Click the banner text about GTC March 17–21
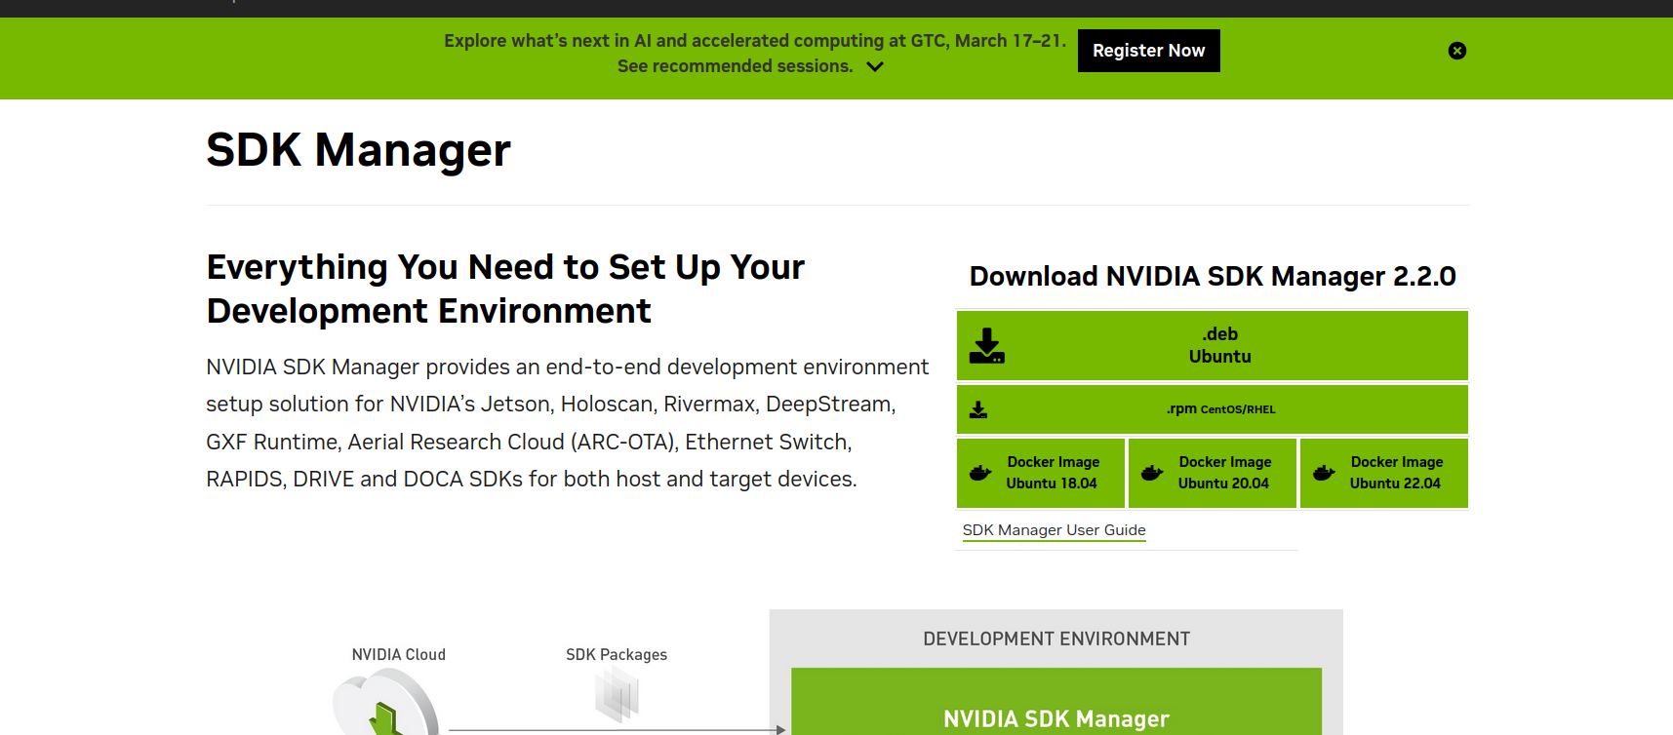 pyautogui.click(x=755, y=41)
